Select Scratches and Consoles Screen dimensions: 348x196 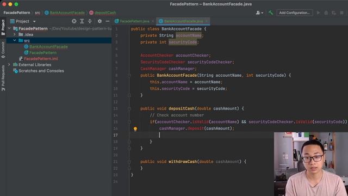click(x=41, y=71)
